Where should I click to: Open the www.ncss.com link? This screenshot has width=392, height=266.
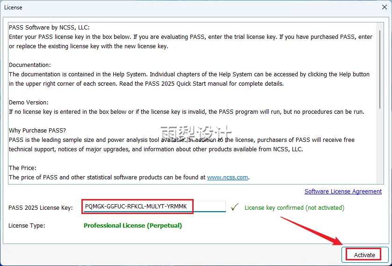[227, 177]
